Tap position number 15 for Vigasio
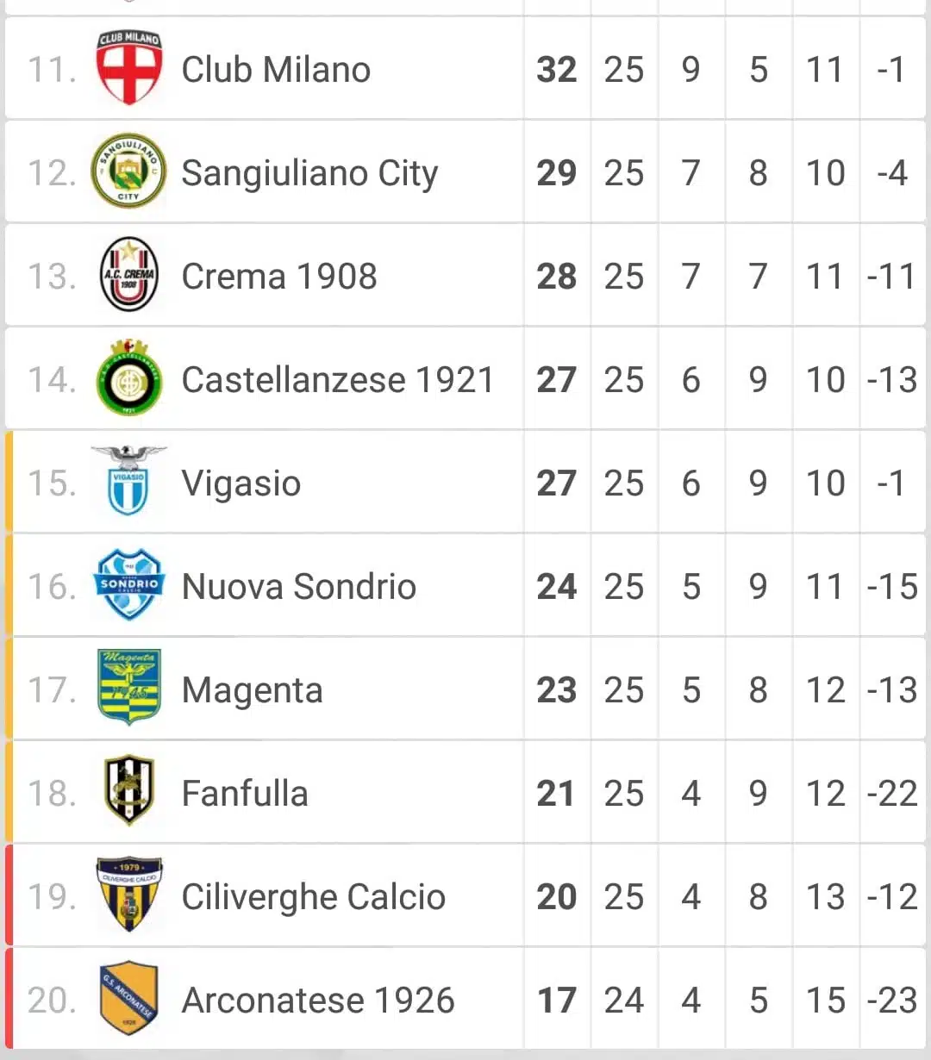 click(x=51, y=483)
